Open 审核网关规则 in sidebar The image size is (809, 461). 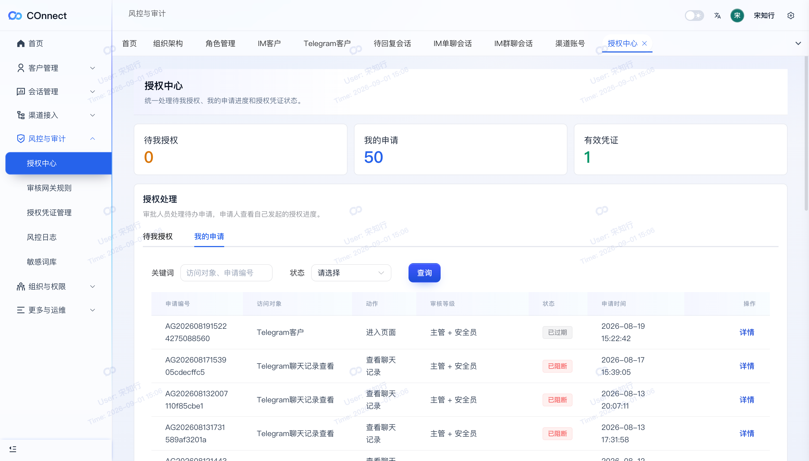click(49, 188)
